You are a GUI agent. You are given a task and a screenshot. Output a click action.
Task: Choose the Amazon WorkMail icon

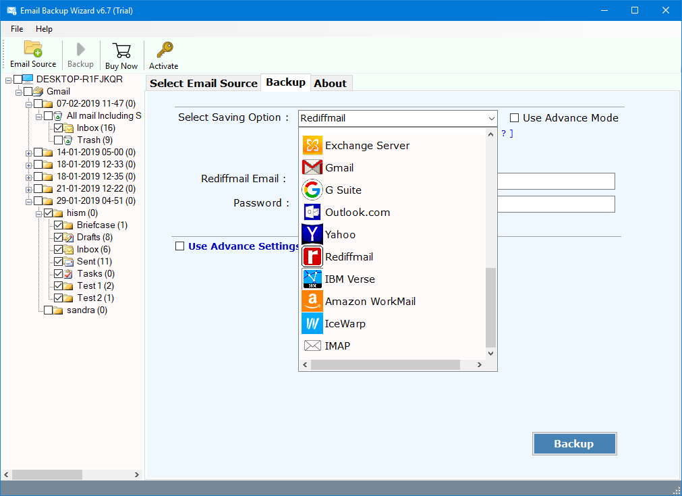point(312,301)
